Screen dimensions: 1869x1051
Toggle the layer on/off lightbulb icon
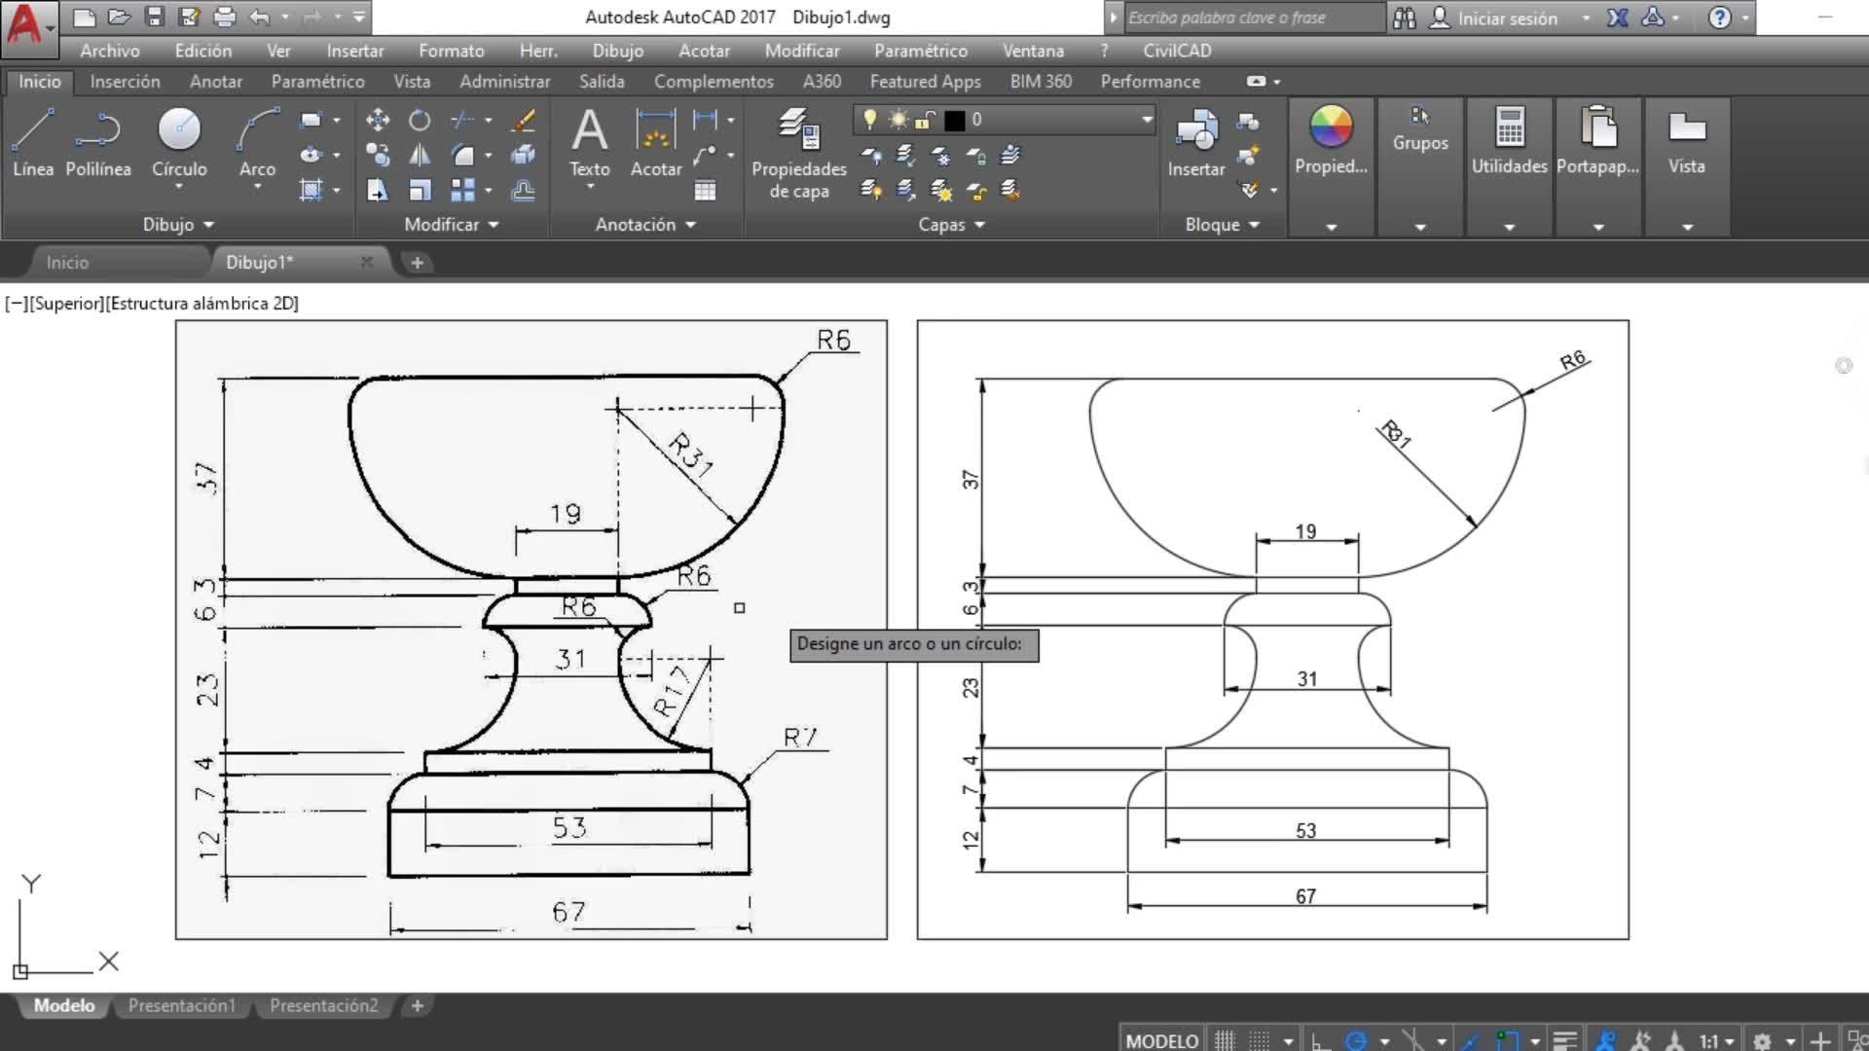(x=869, y=119)
